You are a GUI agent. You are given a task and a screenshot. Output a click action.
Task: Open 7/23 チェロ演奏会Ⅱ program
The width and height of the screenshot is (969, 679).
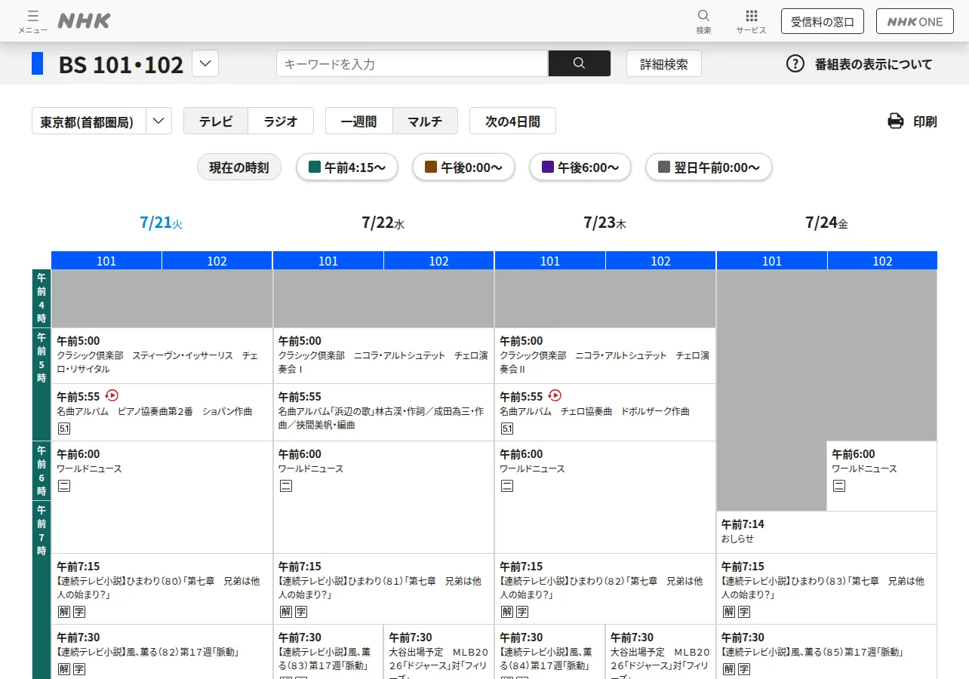click(605, 355)
